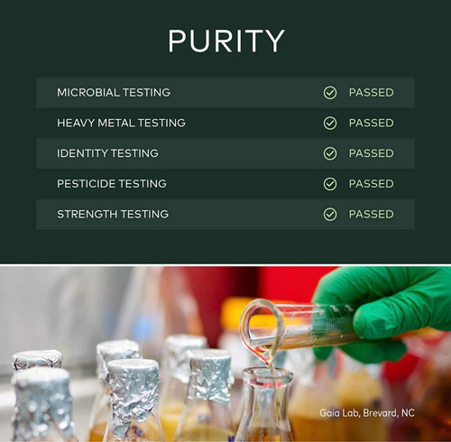451x442 pixels.
Task: Click the Gaia Lab, Brevard, NC caption
Action: [x=367, y=413]
